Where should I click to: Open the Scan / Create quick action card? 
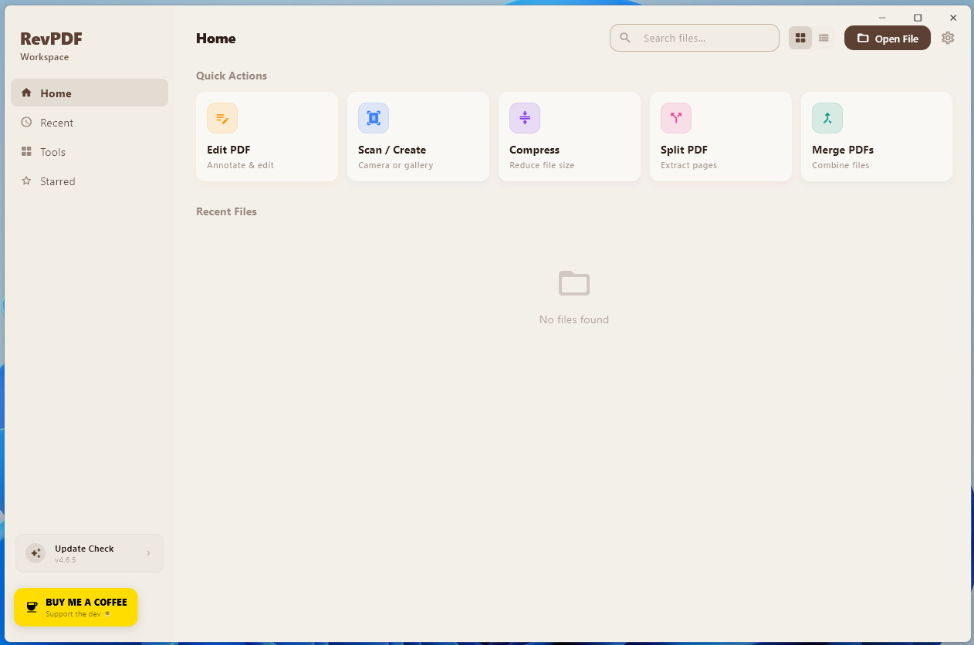point(418,137)
